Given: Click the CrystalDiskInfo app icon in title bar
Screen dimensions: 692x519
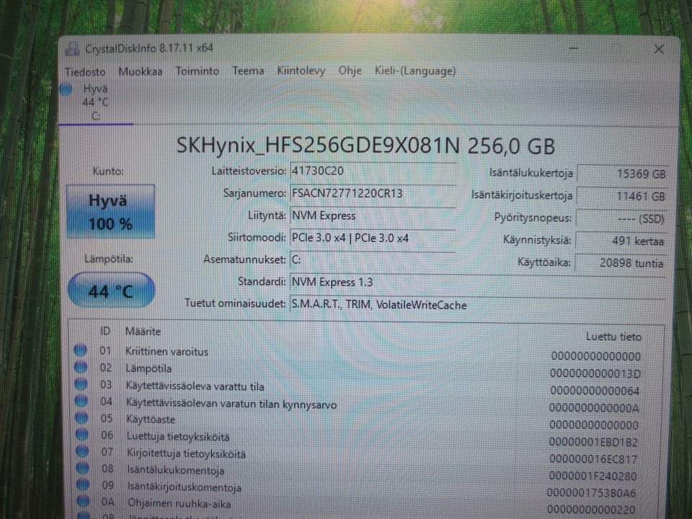Looking at the screenshot, I should [72, 48].
